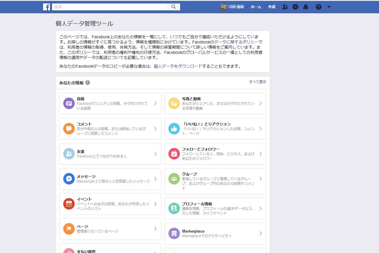
Task: Select the ページ flag icon
Action: click(69, 229)
